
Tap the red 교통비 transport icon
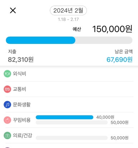pos(8,89)
